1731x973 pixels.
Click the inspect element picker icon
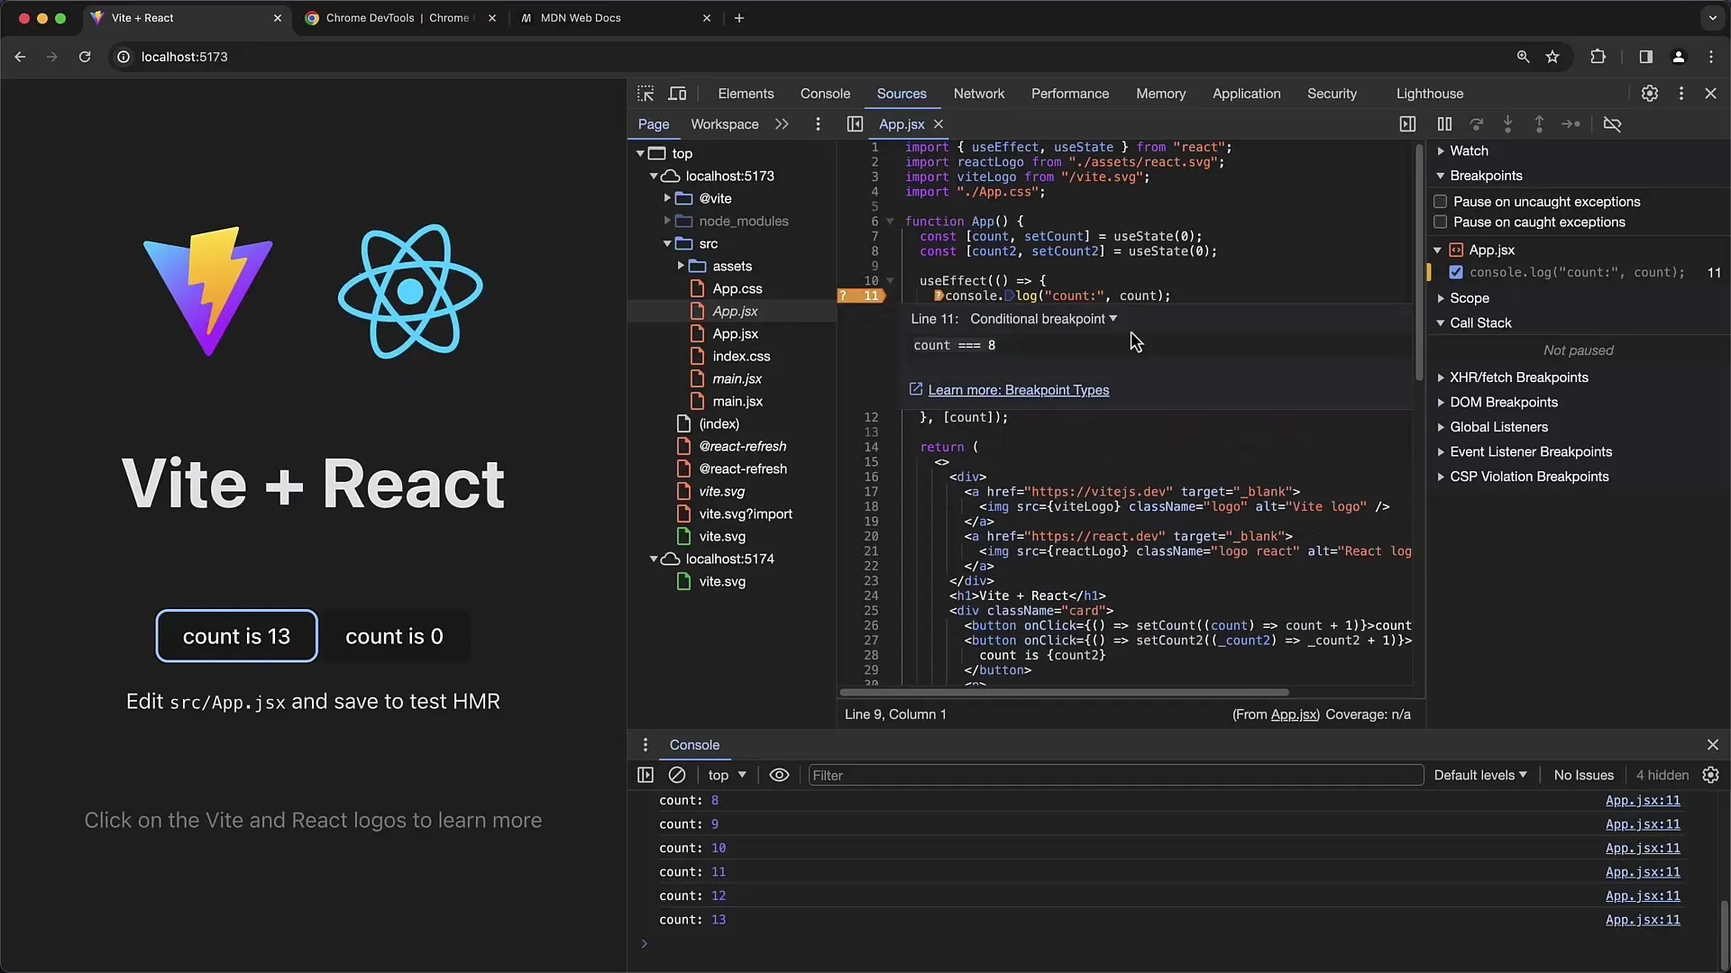646,93
